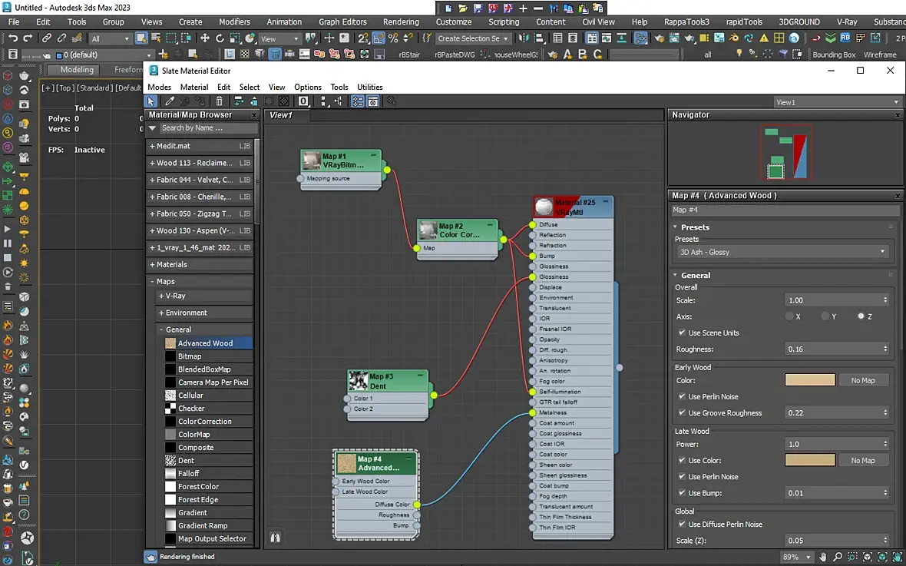Click the Zoom magnifier in navigation bar
Viewport: 906px width, 566px height.
click(838, 557)
